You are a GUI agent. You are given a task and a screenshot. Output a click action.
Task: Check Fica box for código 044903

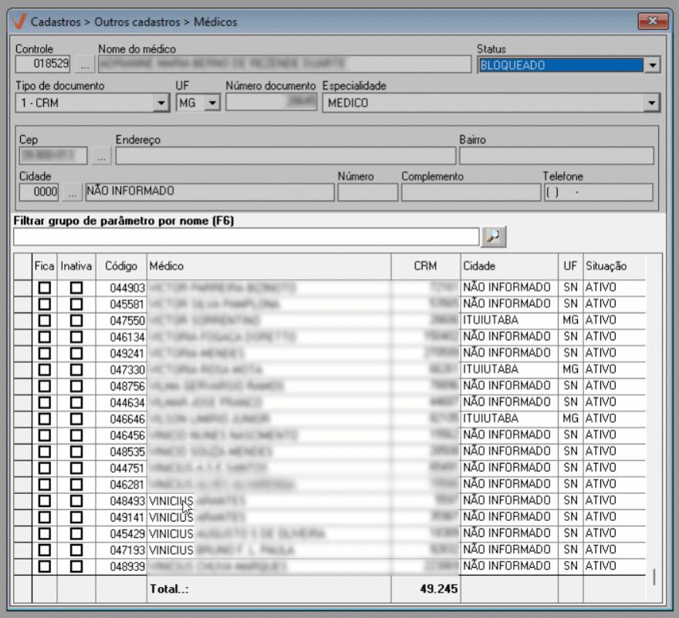pyautogui.click(x=45, y=287)
